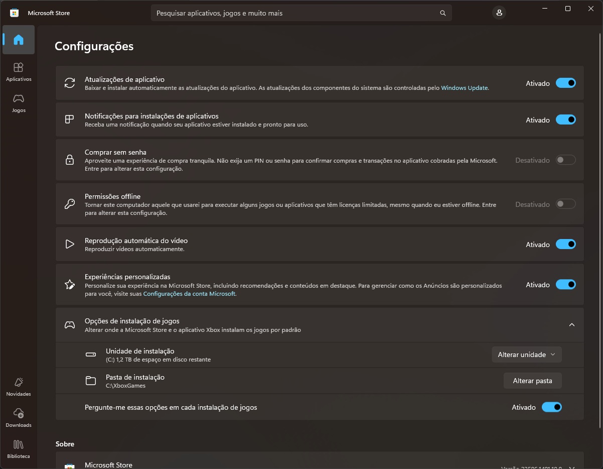Image resolution: width=603 pixels, height=469 pixels.
Task: Go to Jogos section
Action: pyautogui.click(x=19, y=102)
